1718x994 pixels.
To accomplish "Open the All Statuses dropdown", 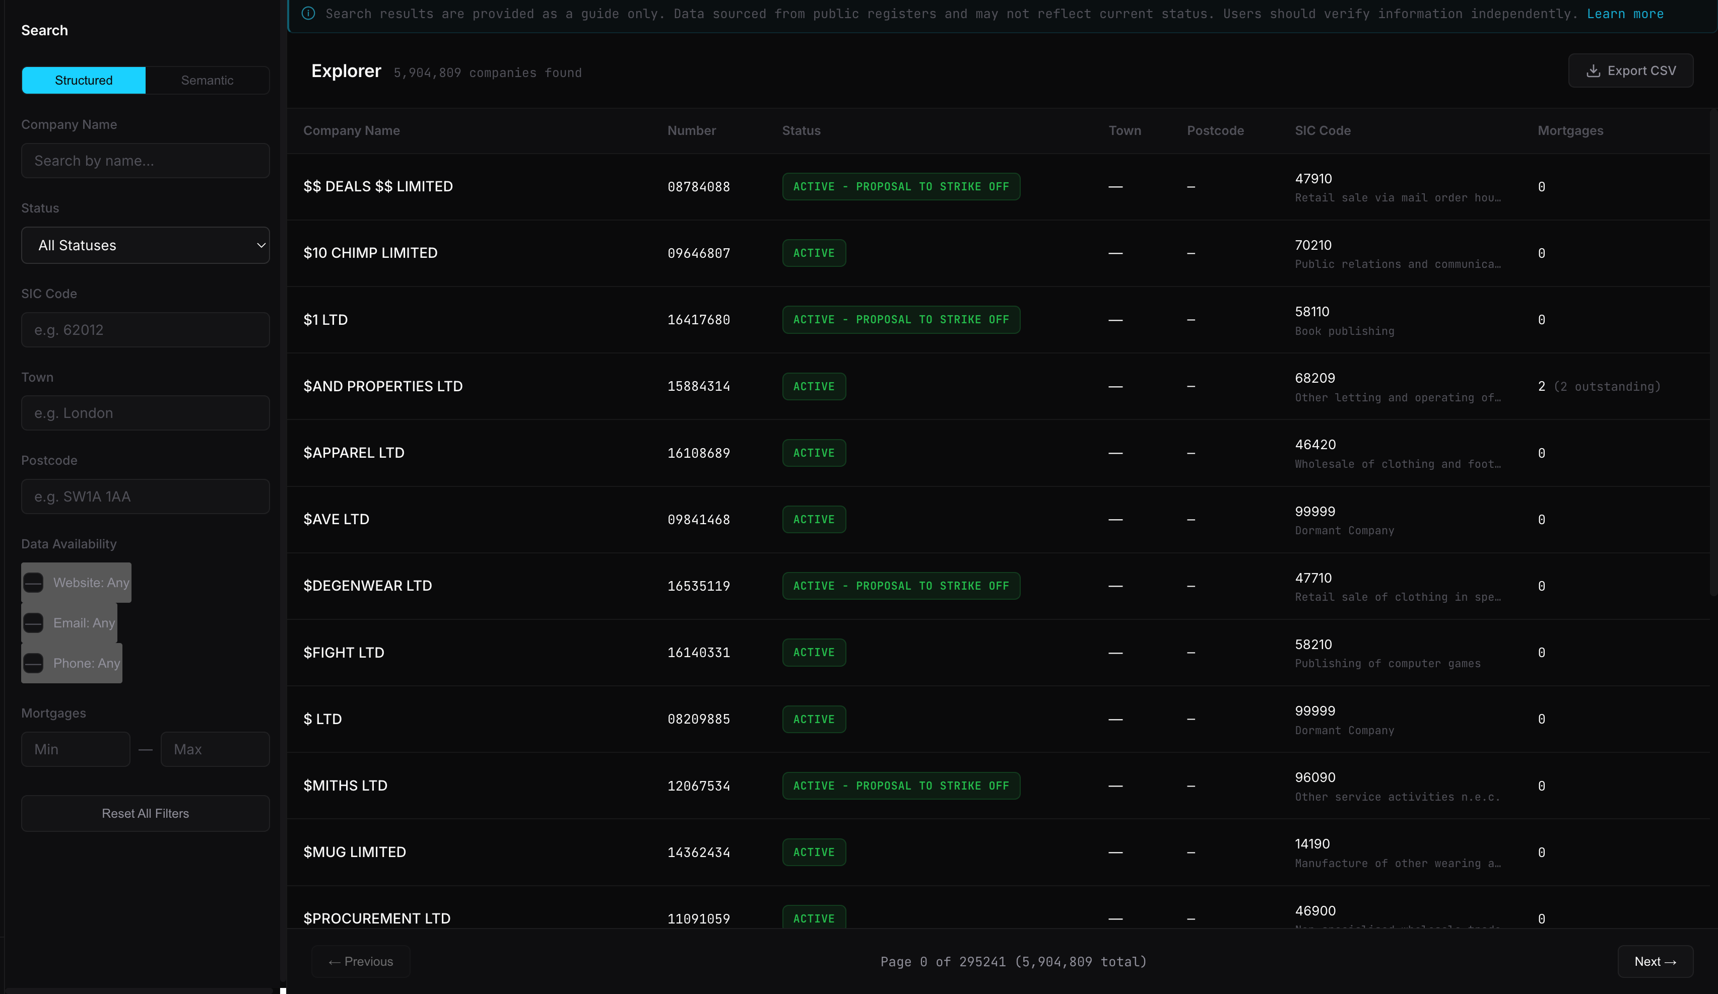I will coord(145,245).
